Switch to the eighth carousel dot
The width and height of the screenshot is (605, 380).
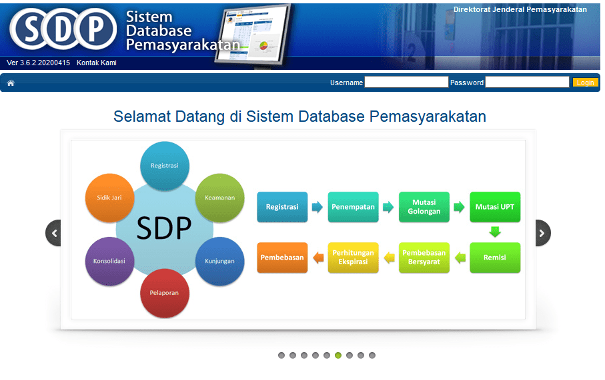(361, 355)
